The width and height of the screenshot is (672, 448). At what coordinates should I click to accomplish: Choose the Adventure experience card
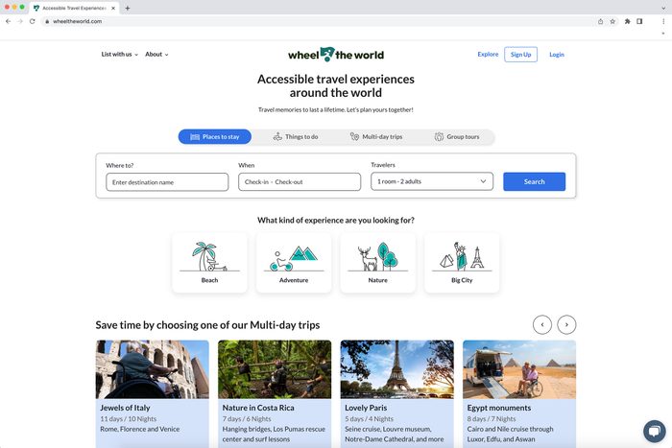pos(294,263)
